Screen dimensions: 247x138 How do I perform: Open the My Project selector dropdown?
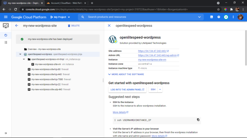tap(60, 17)
